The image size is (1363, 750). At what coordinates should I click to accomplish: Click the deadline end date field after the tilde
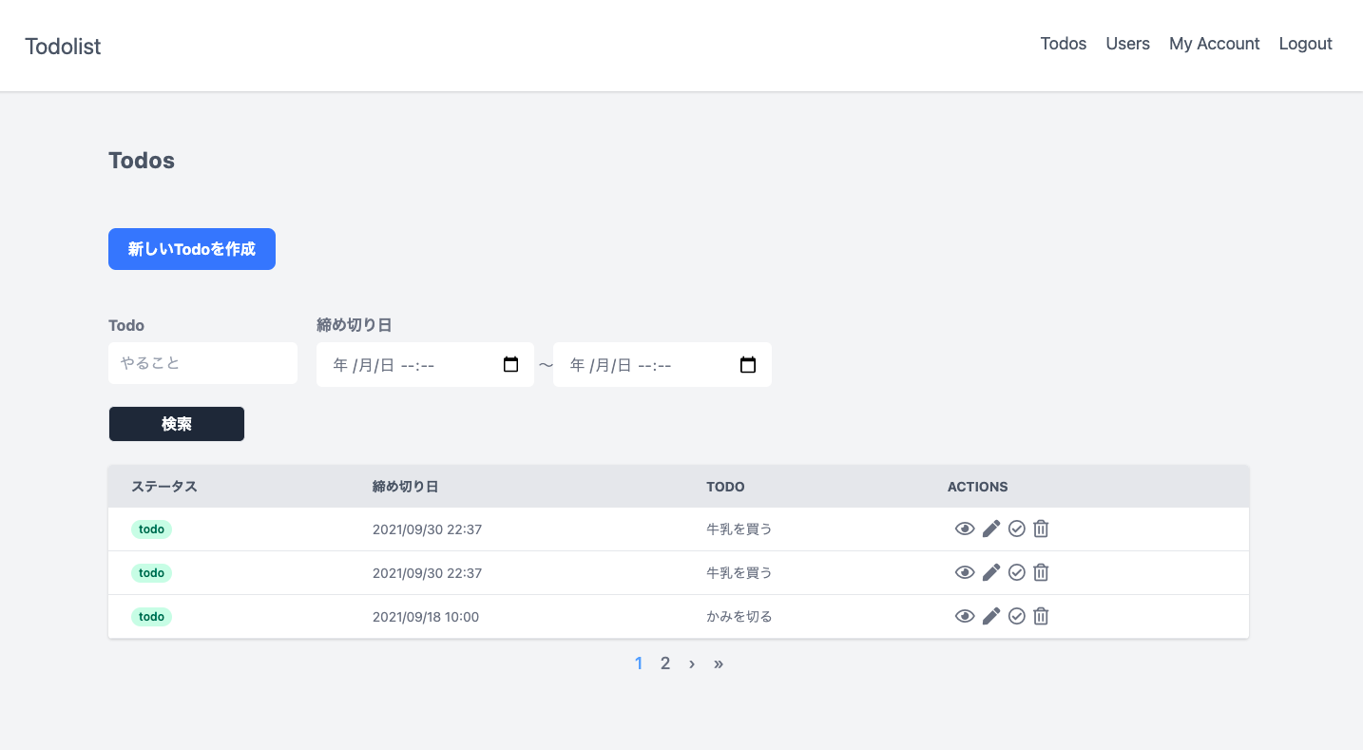(662, 365)
